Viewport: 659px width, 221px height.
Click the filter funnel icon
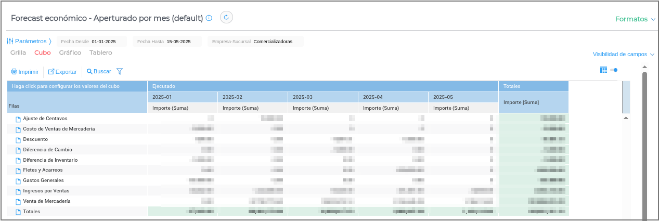(120, 72)
